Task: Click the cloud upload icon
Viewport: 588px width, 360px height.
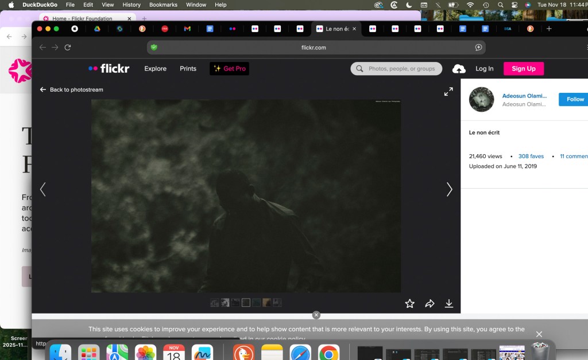Action: pos(459,69)
